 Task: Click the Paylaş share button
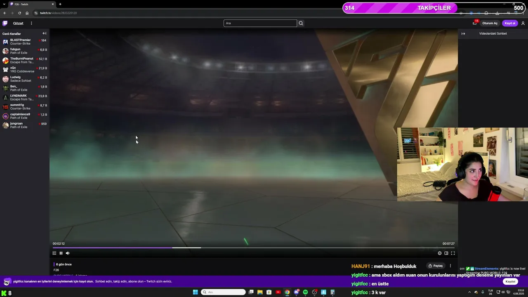[x=436, y=266]
